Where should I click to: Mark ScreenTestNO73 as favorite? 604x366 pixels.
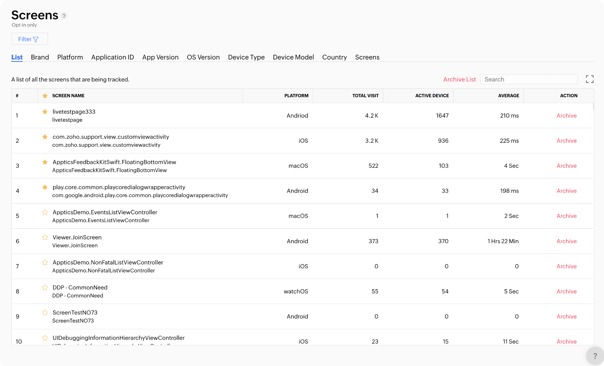tap(45, 312)
